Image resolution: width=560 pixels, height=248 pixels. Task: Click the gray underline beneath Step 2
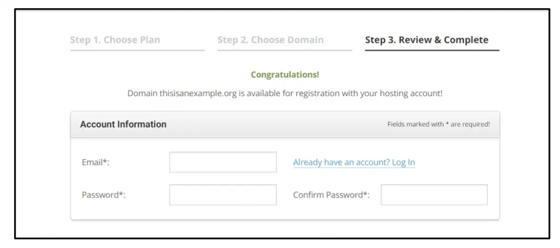(x=284, y=50)
